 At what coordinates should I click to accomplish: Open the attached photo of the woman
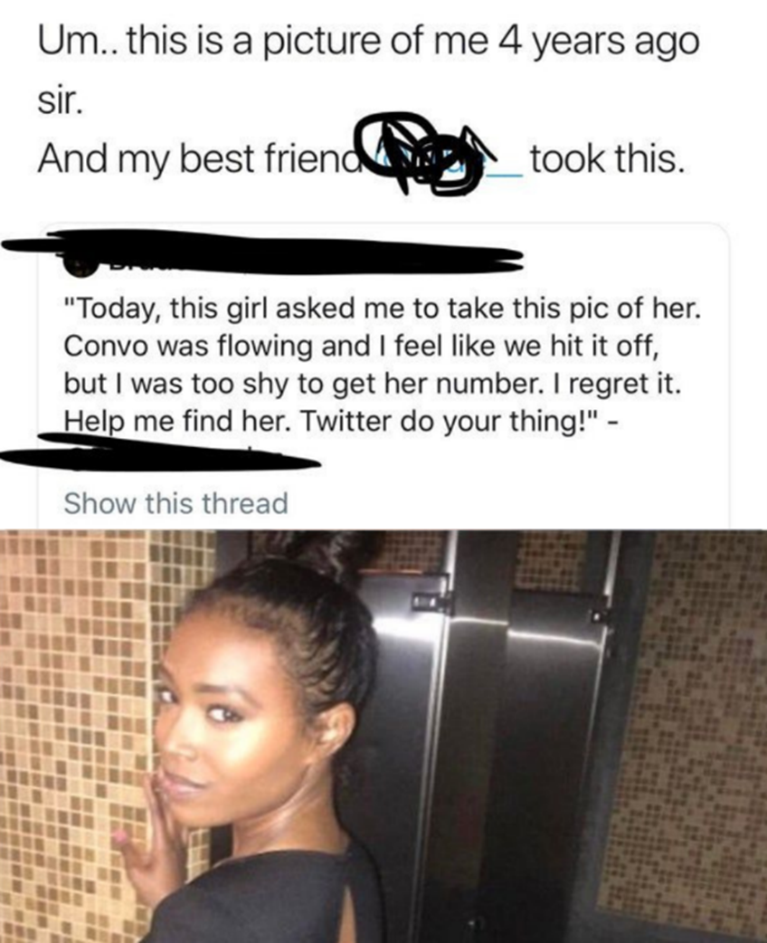(383, 736)
